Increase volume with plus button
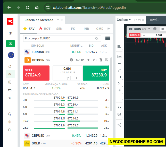166x147 pixels. click(76, 78)
